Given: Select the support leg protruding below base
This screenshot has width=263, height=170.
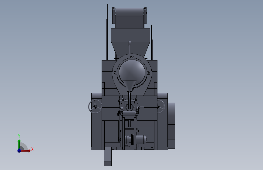Looking at the screenshot, I should 108,156.
